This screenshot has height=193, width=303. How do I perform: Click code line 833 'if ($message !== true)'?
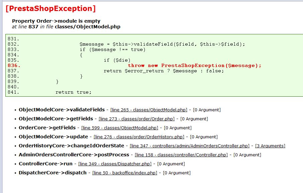click(x=112, y=50)
